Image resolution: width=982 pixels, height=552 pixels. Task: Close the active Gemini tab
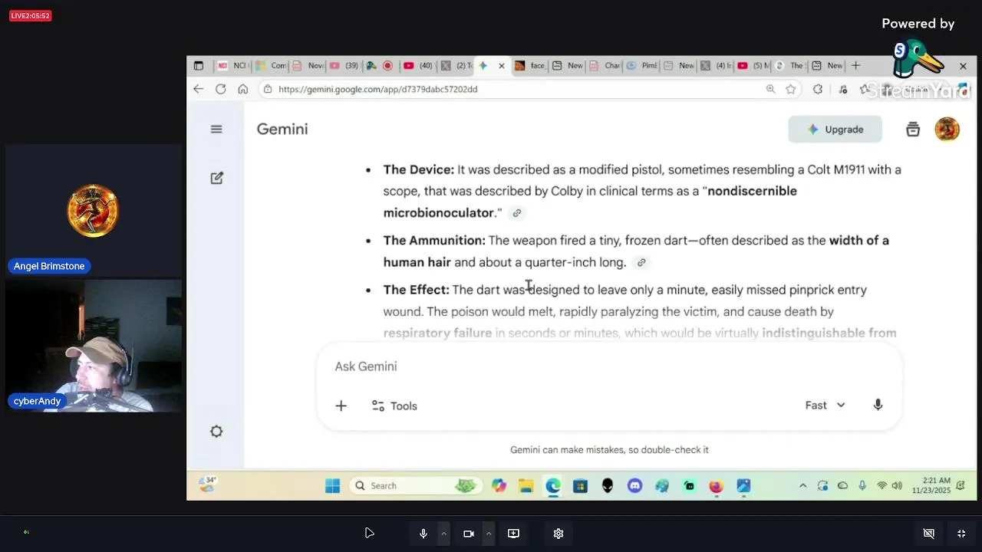tap(502, 66)
